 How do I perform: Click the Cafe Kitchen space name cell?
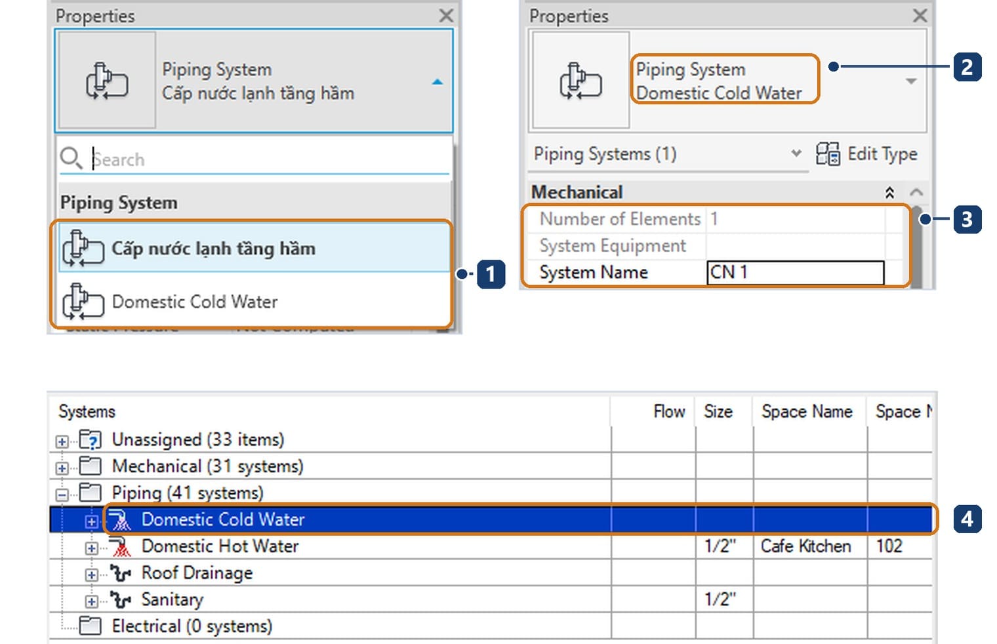click(x=809, y=546)
